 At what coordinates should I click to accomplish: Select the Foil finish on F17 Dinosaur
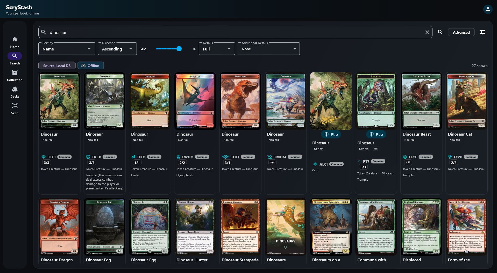tap(376, 149)
